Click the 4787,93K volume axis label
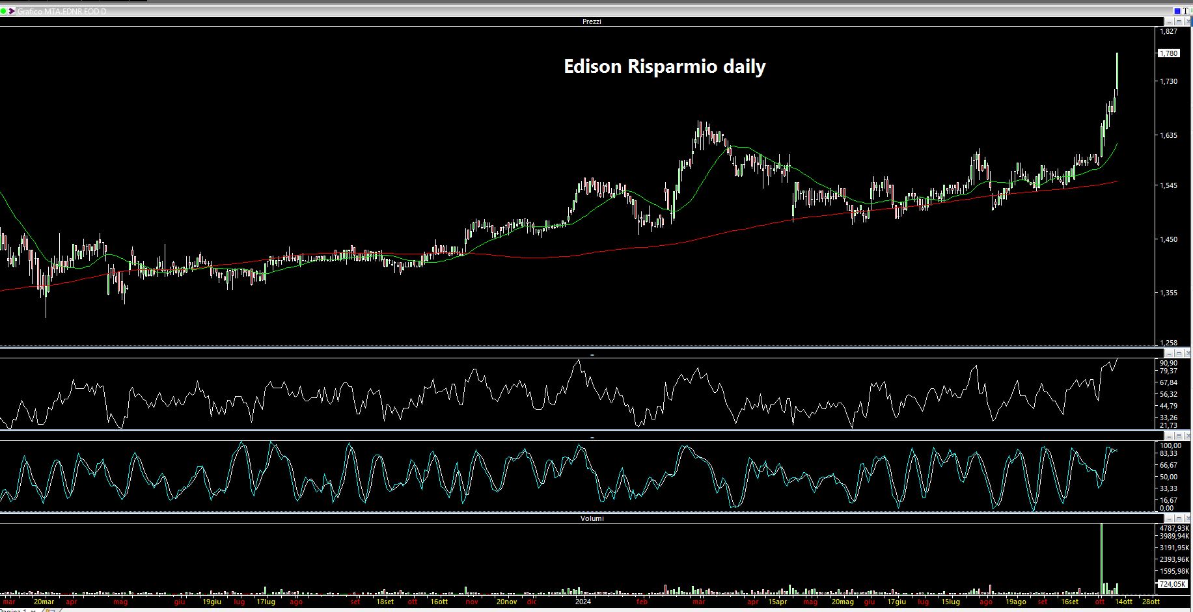Viewport: 1193px width, 612px height. point(1174,528)
